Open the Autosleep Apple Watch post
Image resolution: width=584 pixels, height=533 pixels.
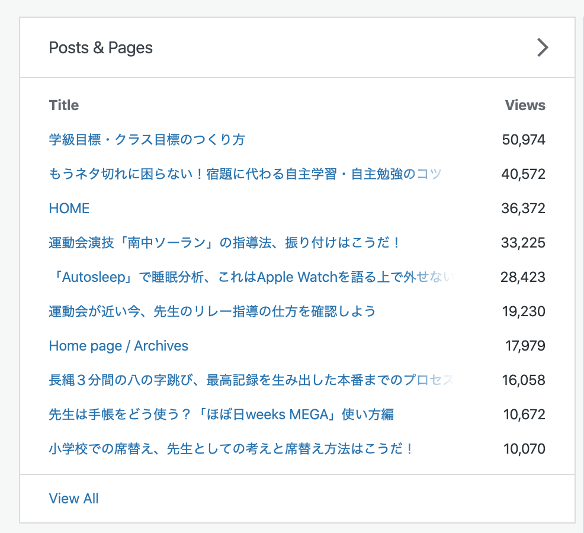tap(251, 277)
